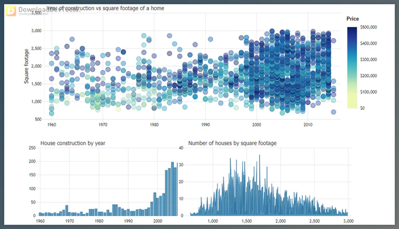The height and width of the screenshot is (229, 399).
Task: Click the '3,000' y-axis label of scatter plot
Action: click(36, 30)
